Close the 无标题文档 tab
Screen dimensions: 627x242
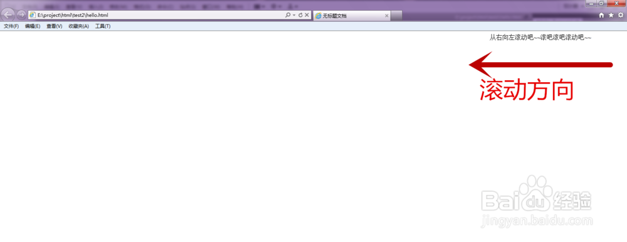coord(387,16)
